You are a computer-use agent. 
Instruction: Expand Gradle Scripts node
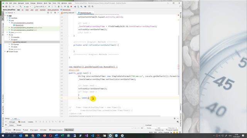(x=5, y=52)
